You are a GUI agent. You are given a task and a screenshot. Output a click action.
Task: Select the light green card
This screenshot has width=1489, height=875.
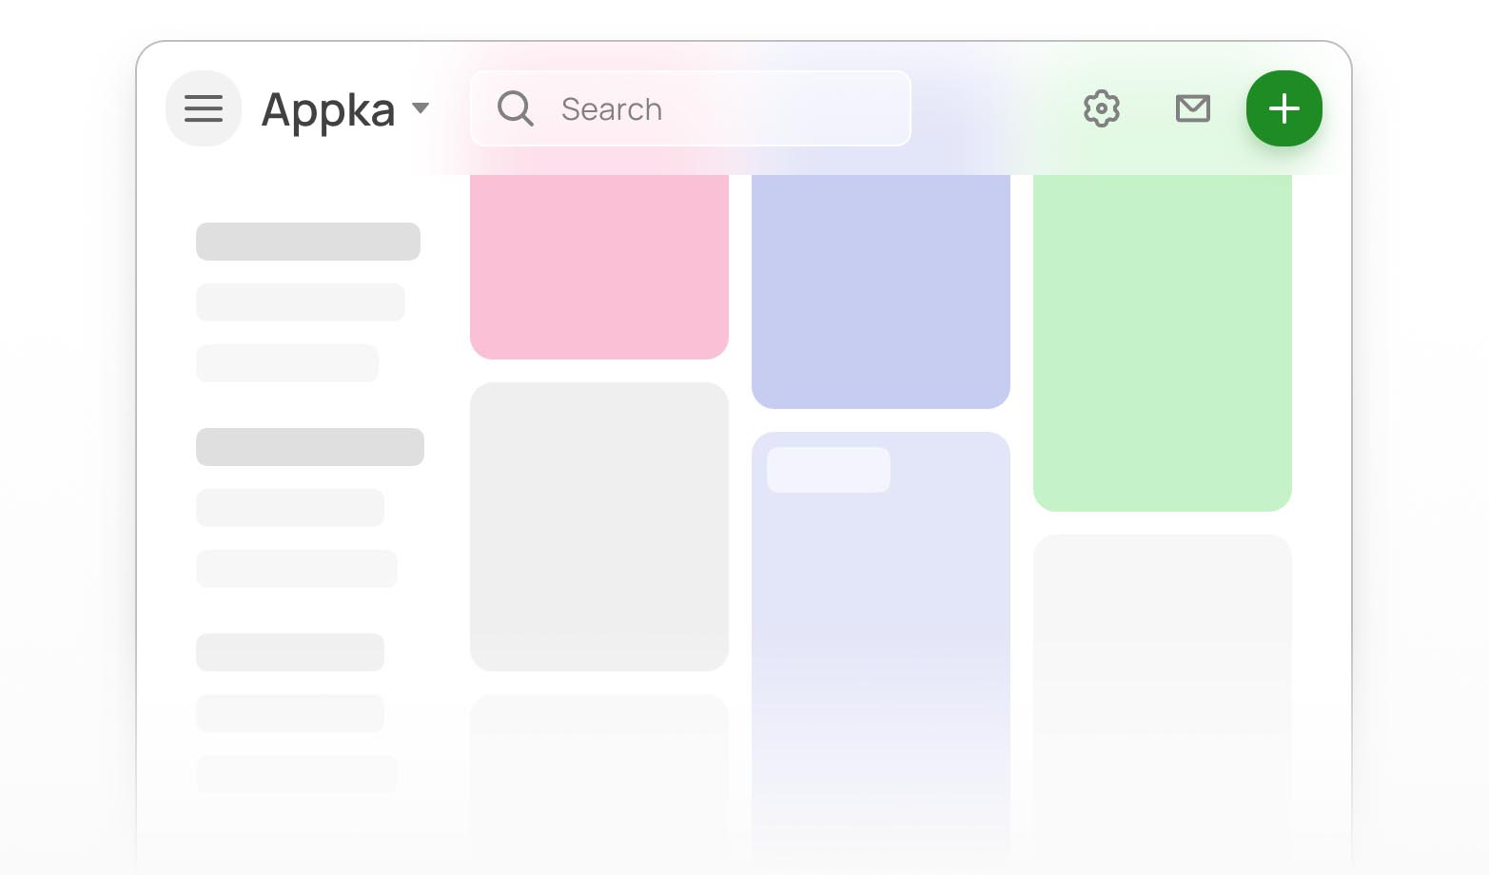1163,342
